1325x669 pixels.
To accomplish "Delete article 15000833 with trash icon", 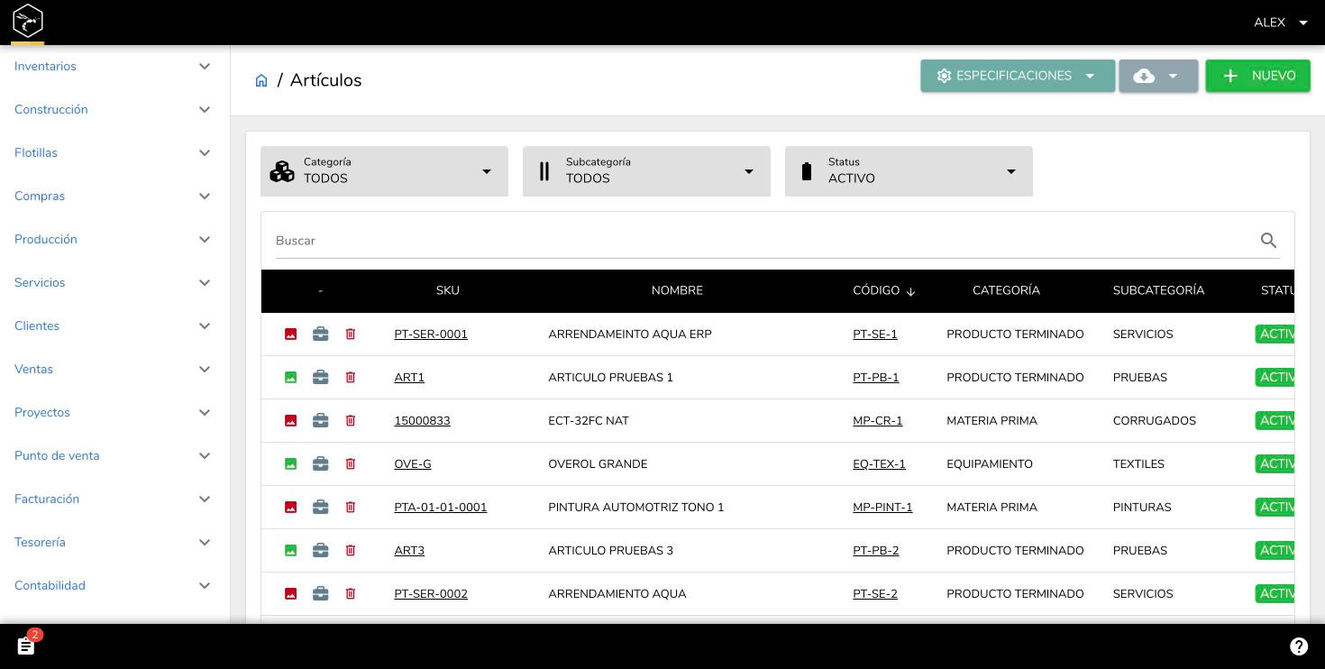I will [351, 421].
